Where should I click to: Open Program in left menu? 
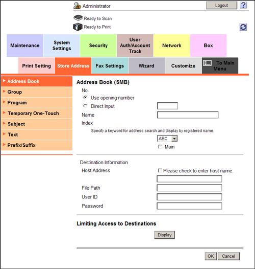coord(37,103)
